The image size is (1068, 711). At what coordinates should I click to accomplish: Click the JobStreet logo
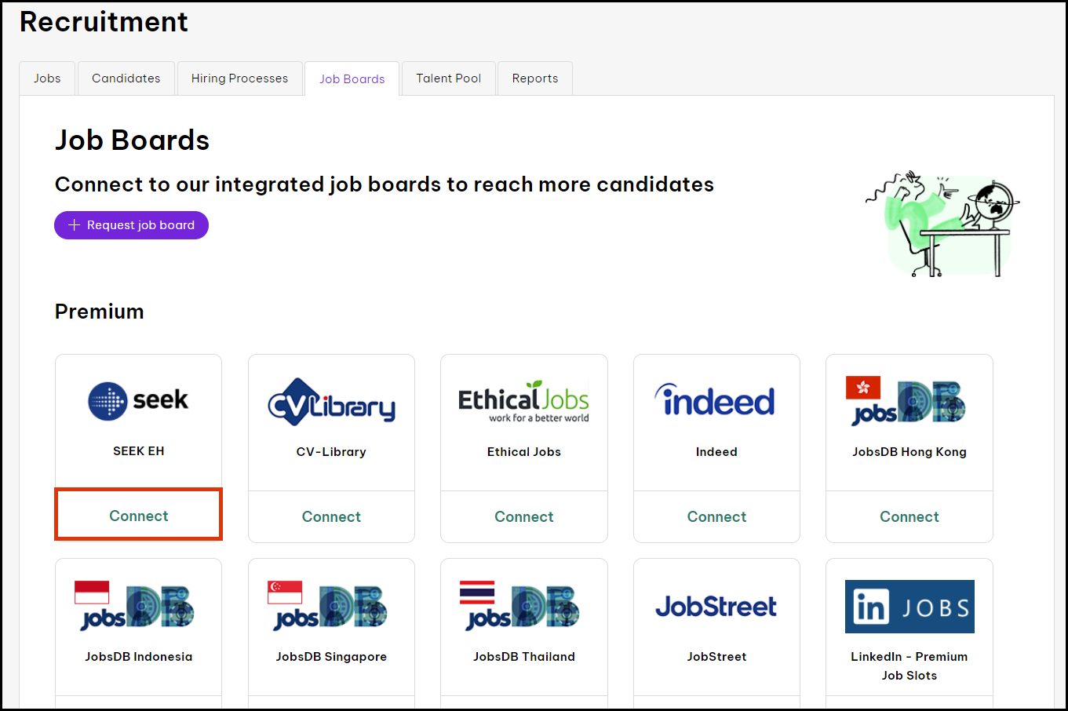(716, 607)
